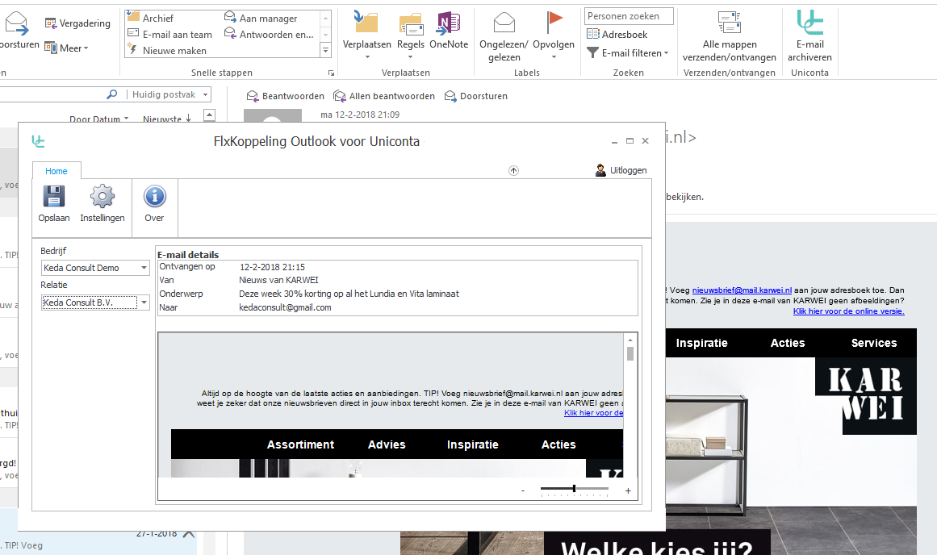Open E-mail filteren dropdown in Outlook

pos(627,53)
